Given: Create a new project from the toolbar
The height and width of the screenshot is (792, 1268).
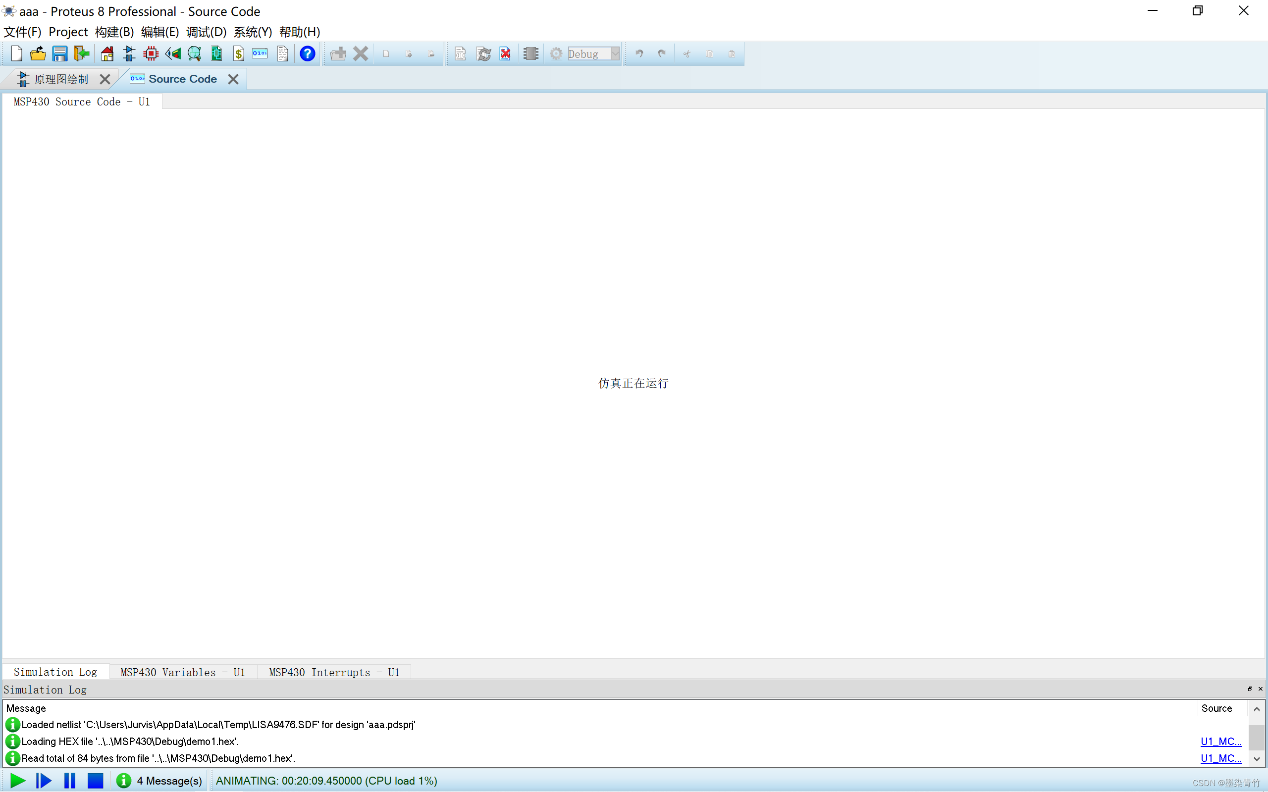Looking at the screenshot, I should pyautogui.click(x=16, y=53).
